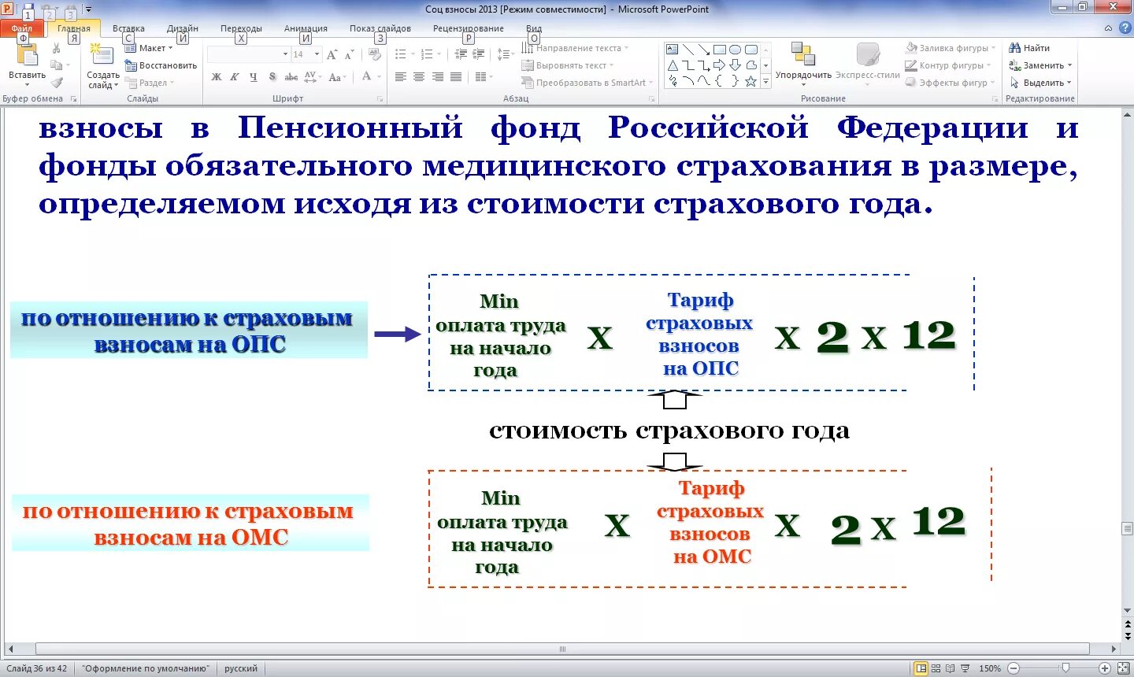Image resolution: width=1134 pixels, height=677 pixels.
Task: Click the next slide double-arrow button
Action: pos(1128,634)
